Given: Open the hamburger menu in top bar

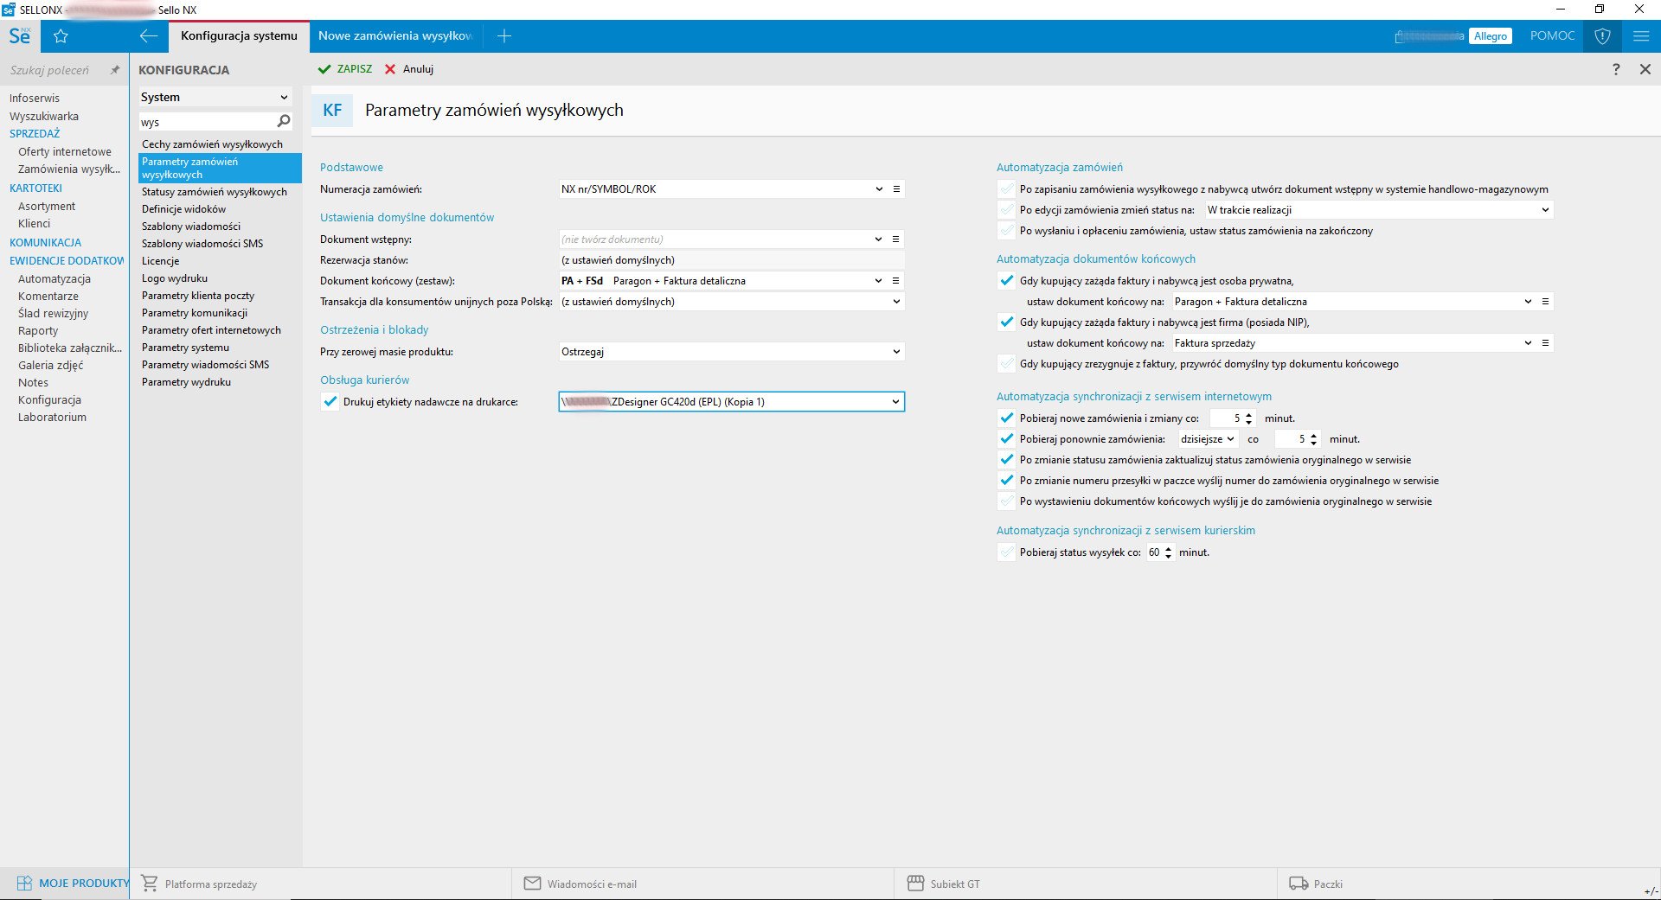Looking at the screenshot, I should click(1640, 36).
